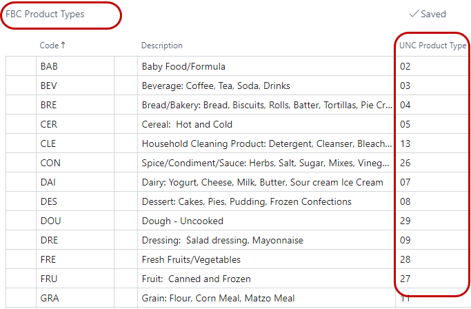This screenshot has width=471, height=309.
Task: Click the Dairy description cell
Action: pos(262,183)
